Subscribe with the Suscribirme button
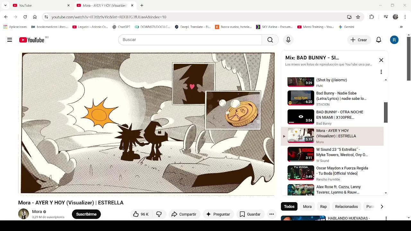Image resolution: width=411 pixels, height=231 pixels. pos(86,214)
